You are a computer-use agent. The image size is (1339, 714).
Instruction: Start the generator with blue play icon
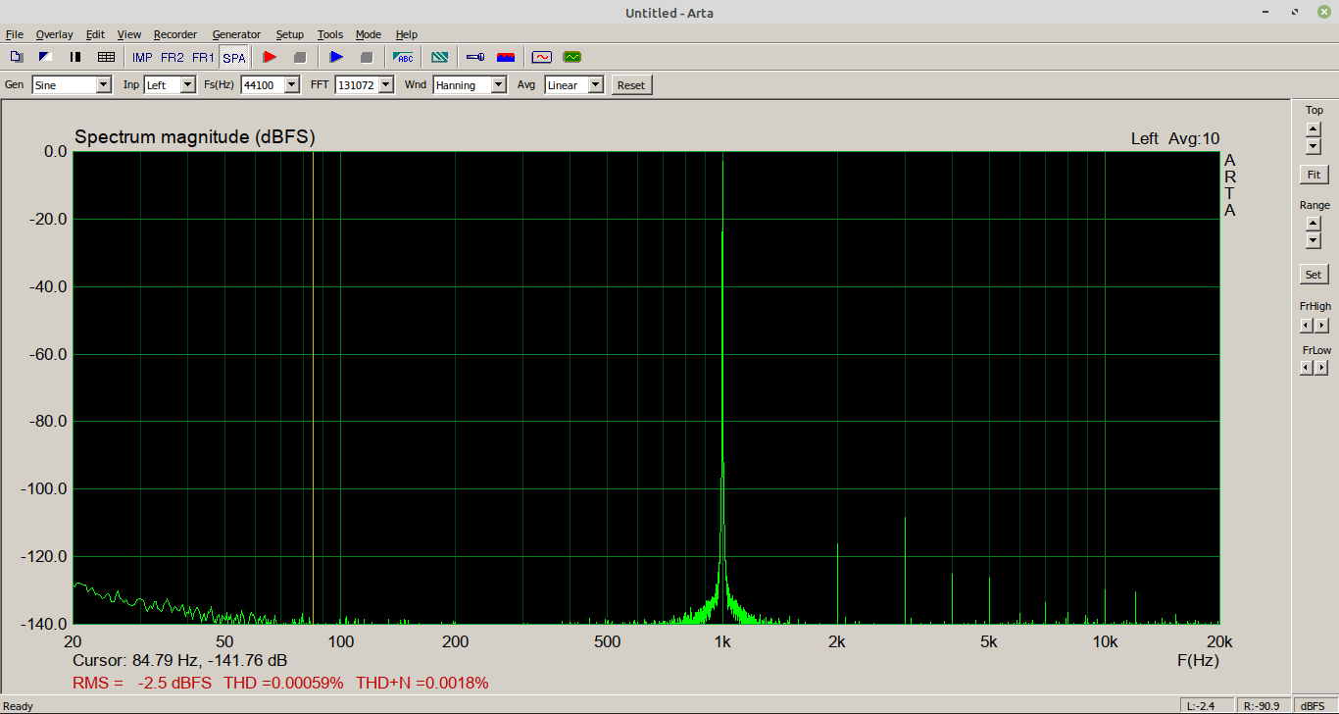(336, 57)
